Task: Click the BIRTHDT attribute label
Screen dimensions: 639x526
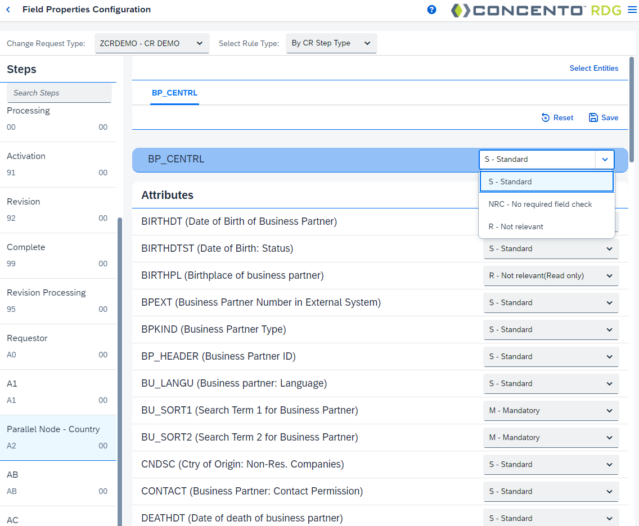Action: pyautogui.click(x=239, y=221)
